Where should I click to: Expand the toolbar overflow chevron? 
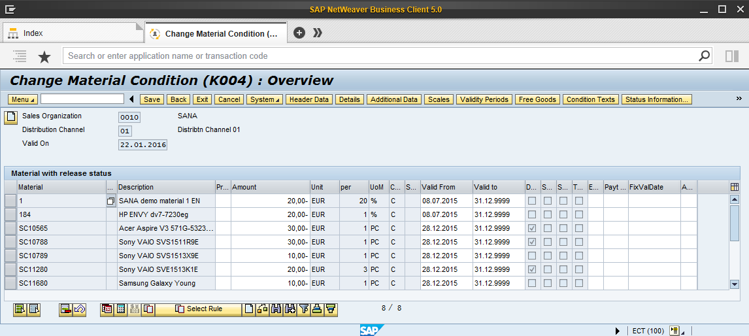[739, 99]
